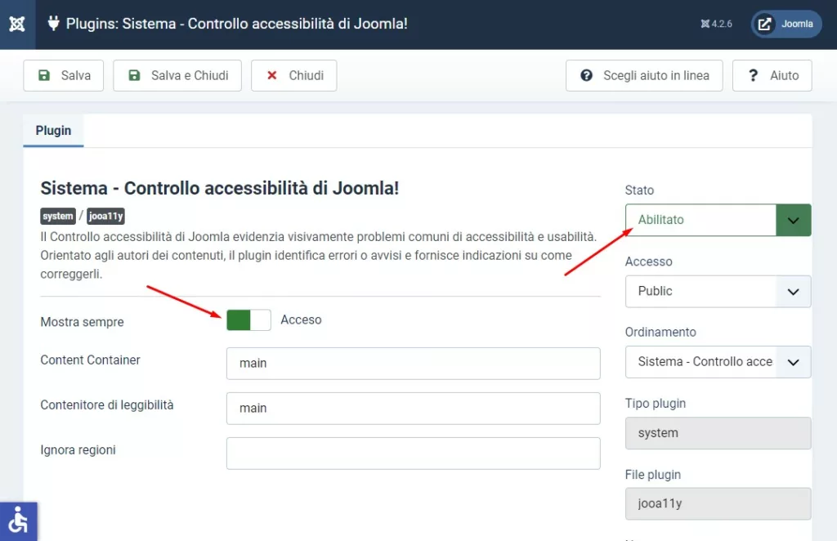The width and height of the screenshot is (837, 541).
Task: Expand the Accesso dropdown set to Public
Action: pos(718,291)
